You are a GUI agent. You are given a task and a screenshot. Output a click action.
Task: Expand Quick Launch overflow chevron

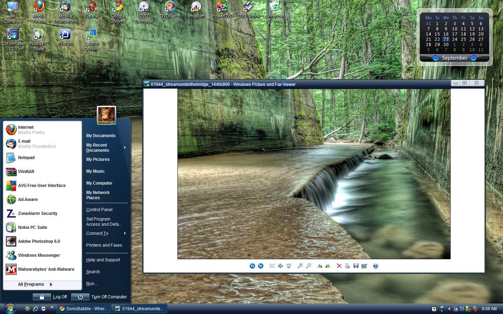coord(52,307)
